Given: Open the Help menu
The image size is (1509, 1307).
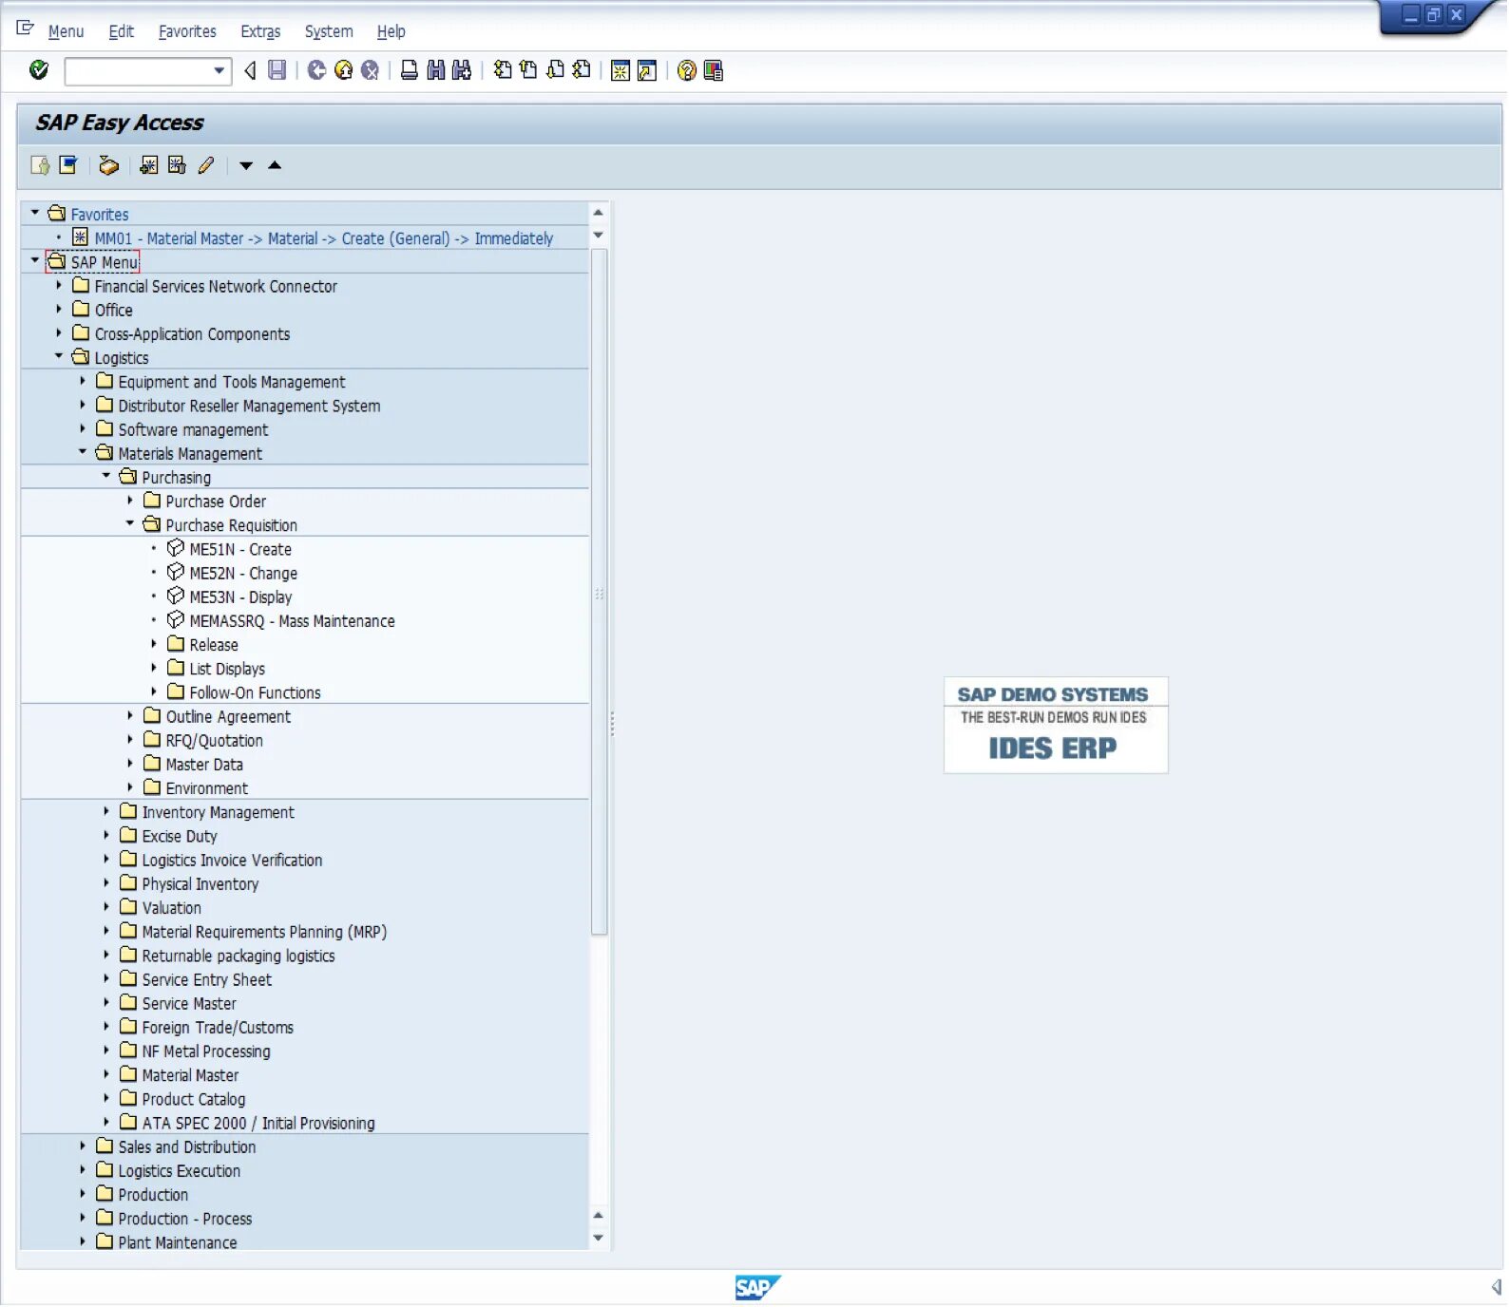Looking at the screenshot, I should (391, 31).
